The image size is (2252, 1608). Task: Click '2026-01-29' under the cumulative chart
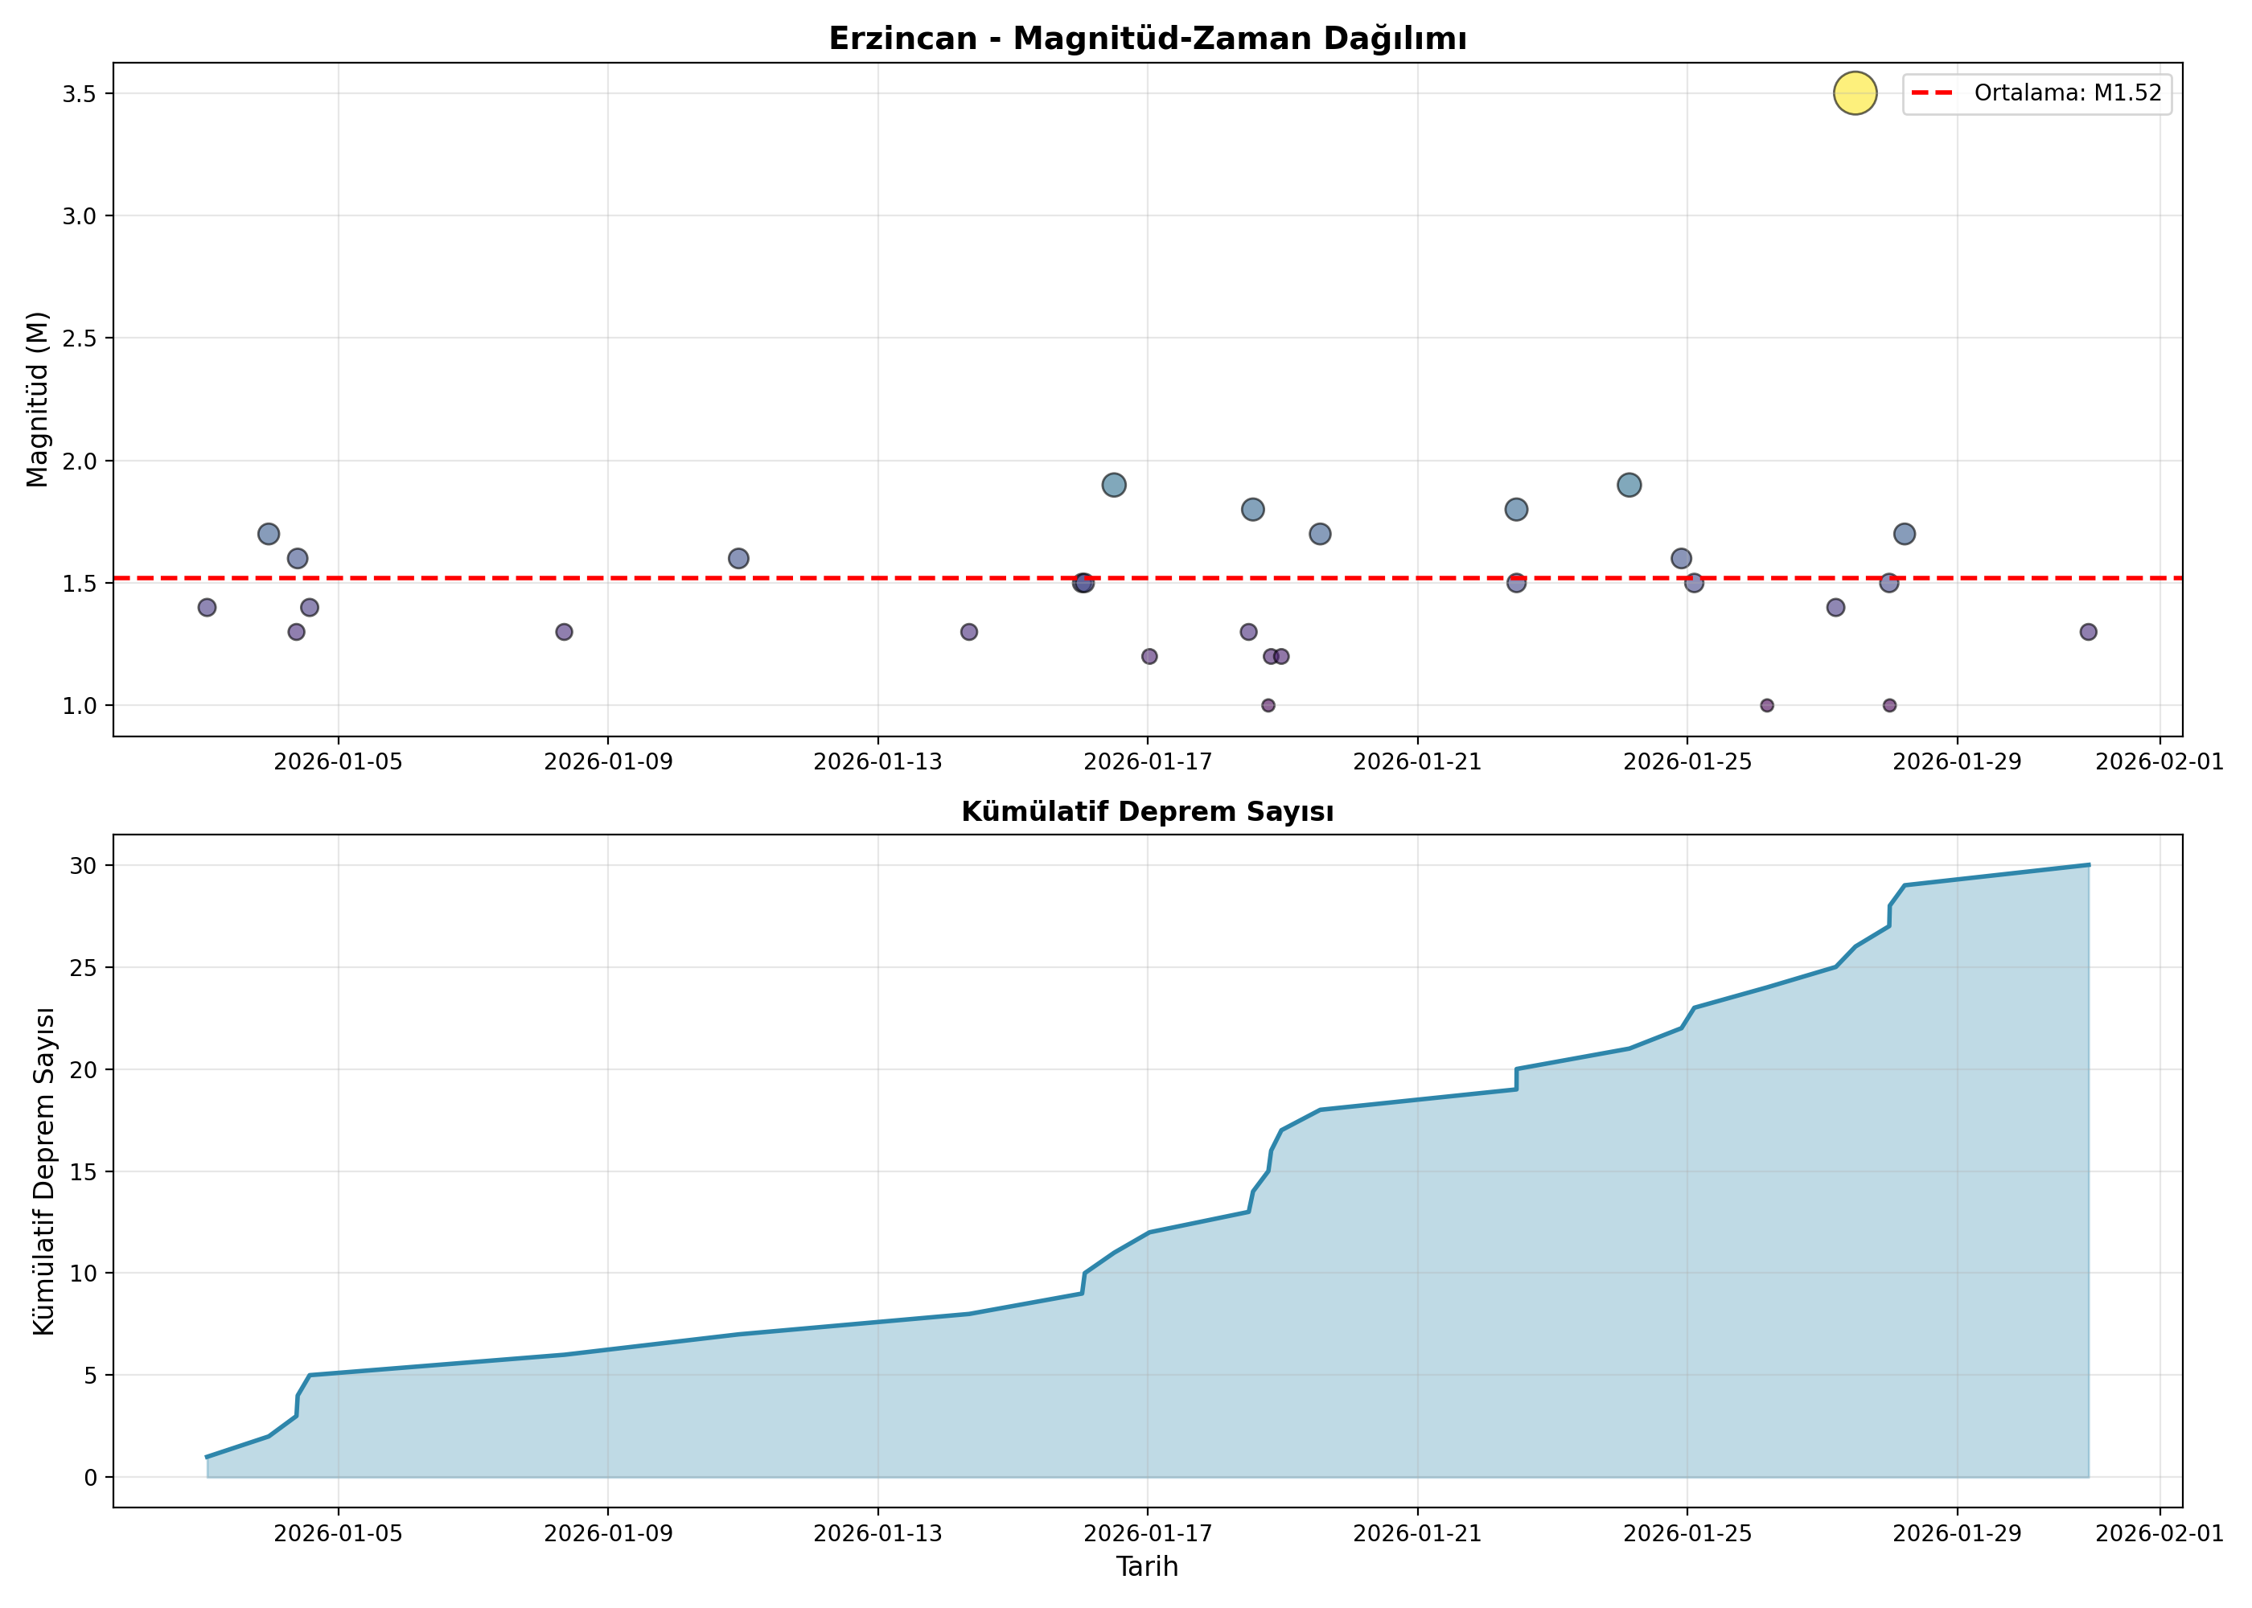pos(1958,1534)
